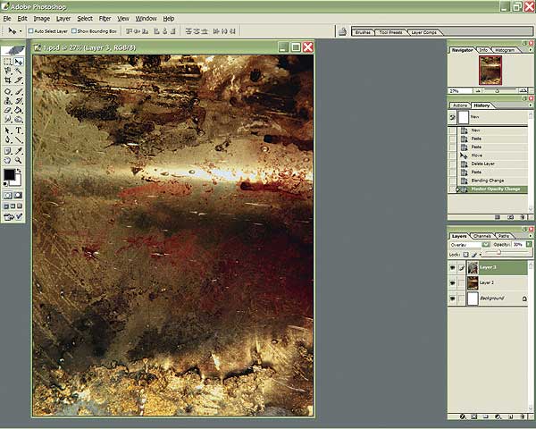Select the Move tool in the toolbox
The width and height of the screenshot is (536, 429).
[20, 62]
